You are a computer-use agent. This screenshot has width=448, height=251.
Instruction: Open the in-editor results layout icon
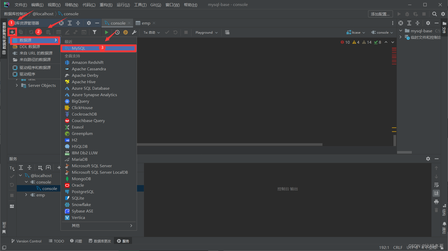pos(227,32)
